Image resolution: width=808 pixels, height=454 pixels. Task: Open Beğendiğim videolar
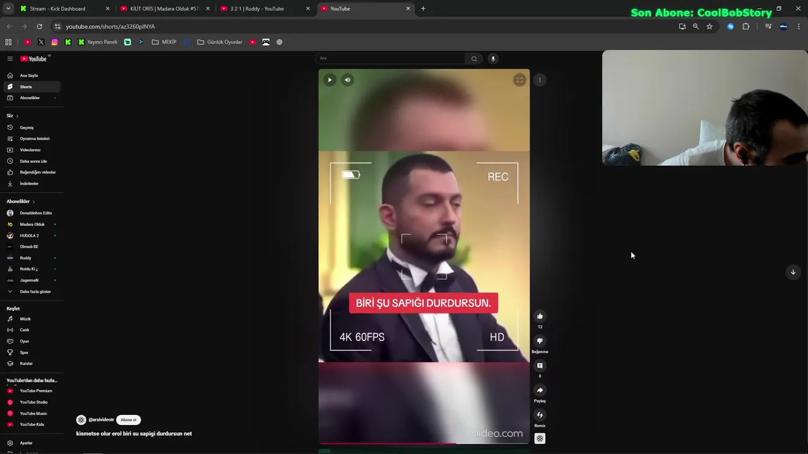[32, 172]
